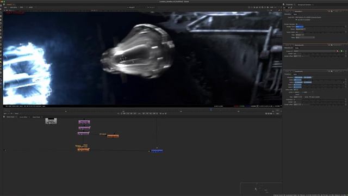
Task: Select the orange node right of purple nodes
Action: pos(113,136)
